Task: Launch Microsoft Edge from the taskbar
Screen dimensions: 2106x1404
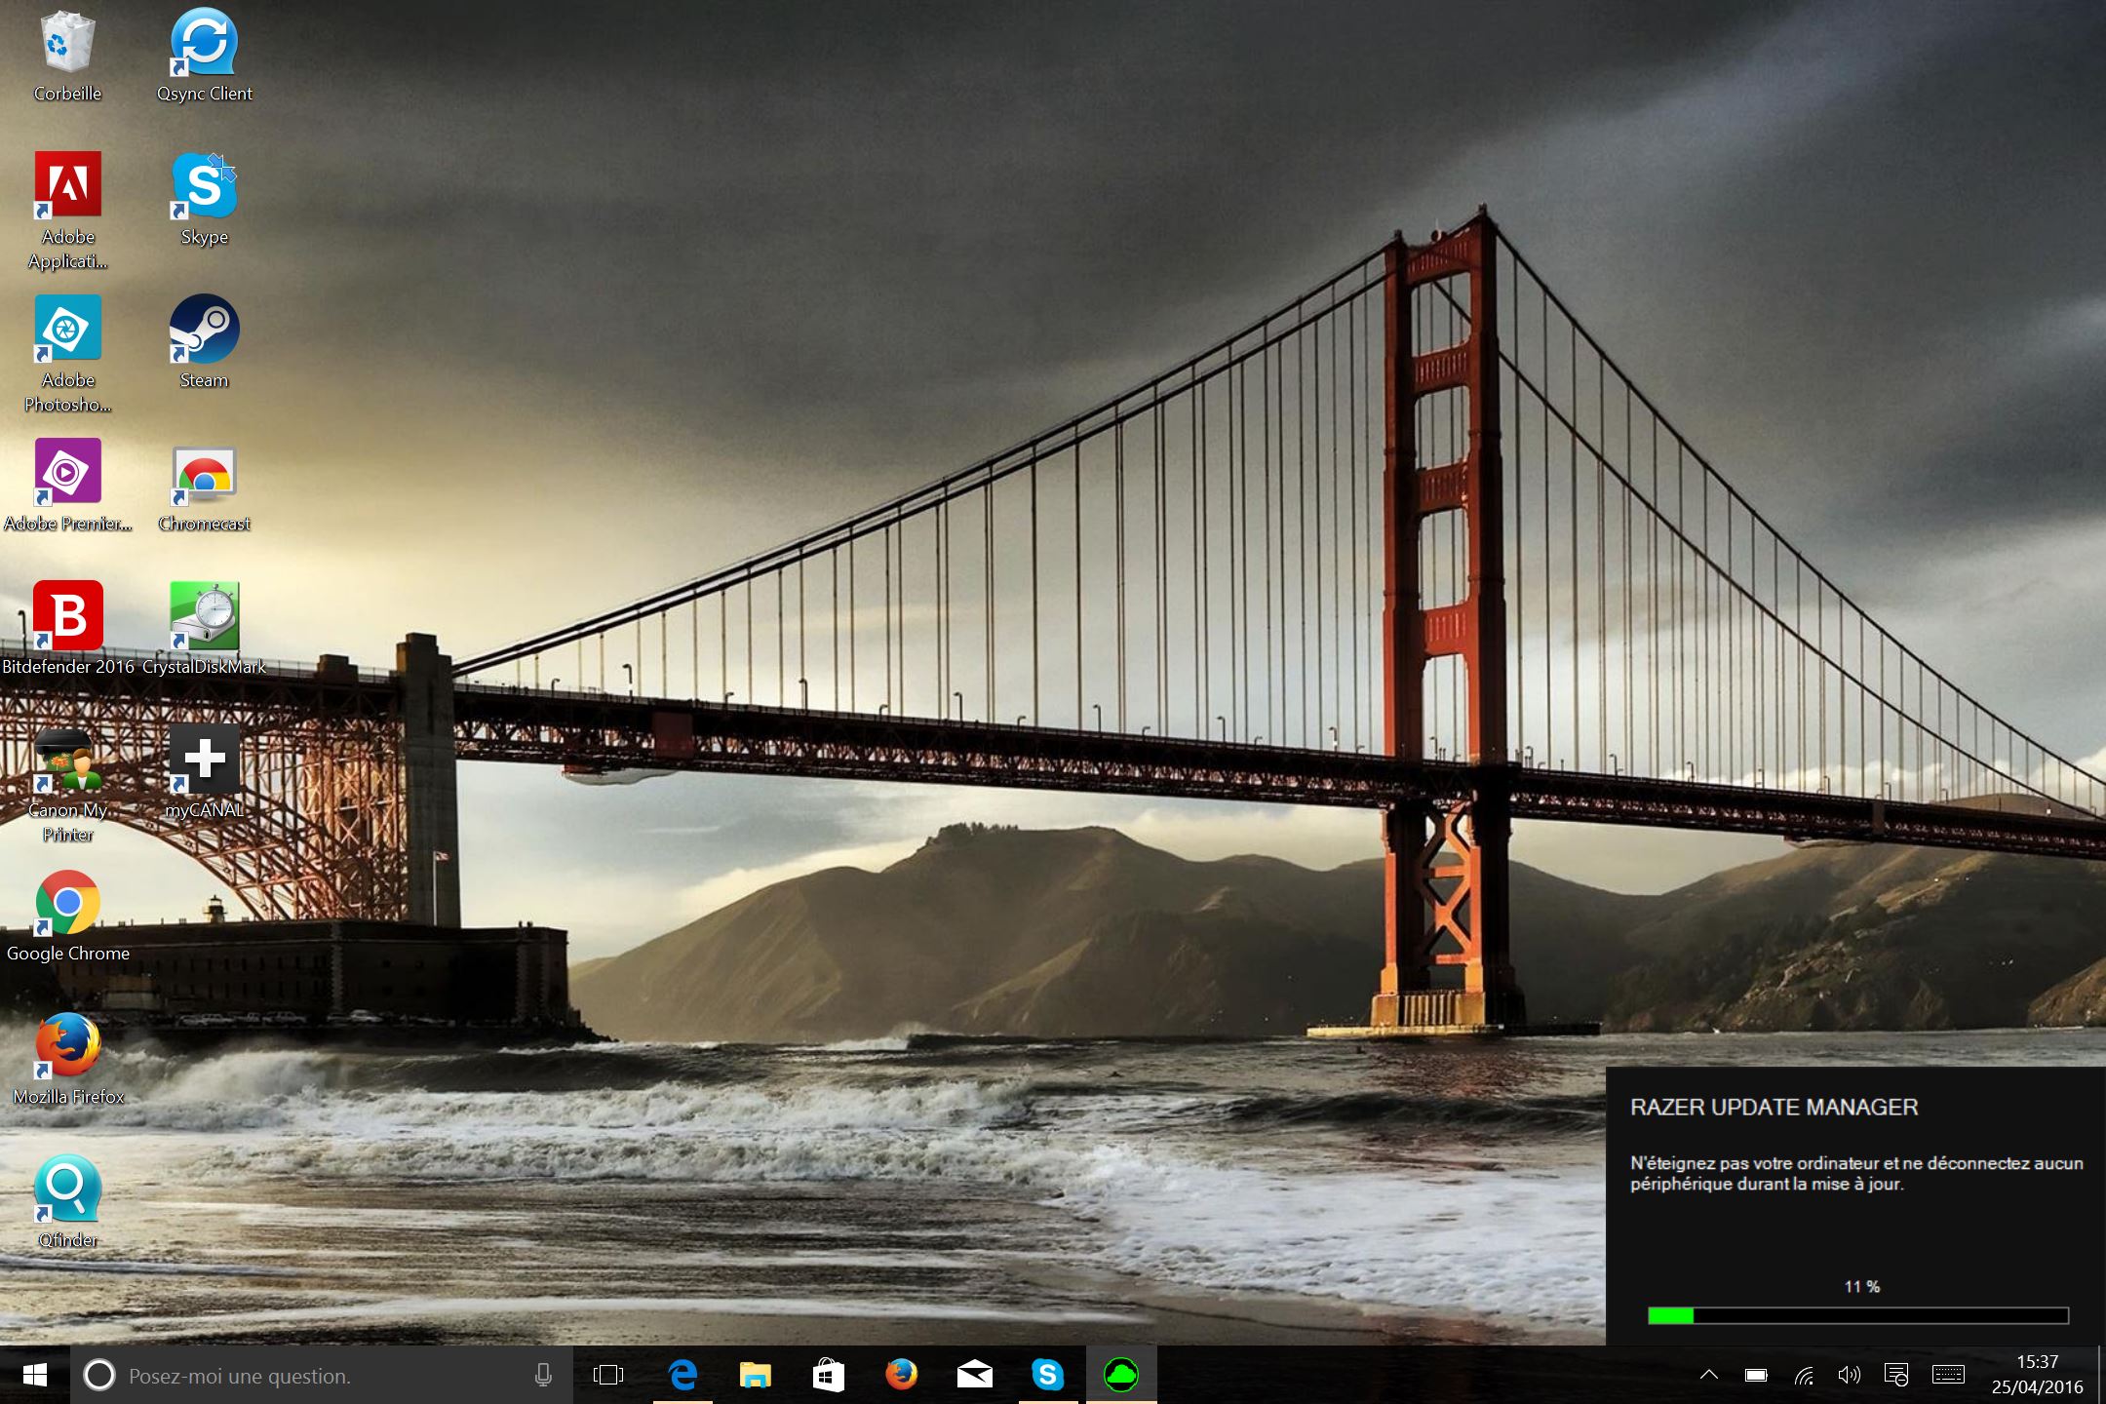Action: pyautogui.click(x=682, y=1375)
